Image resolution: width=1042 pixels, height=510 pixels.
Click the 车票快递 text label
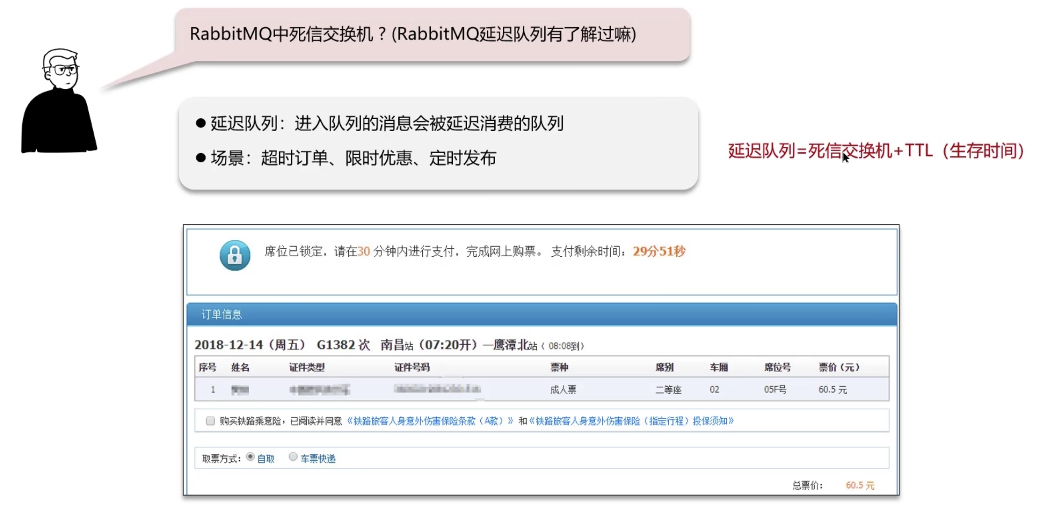pyautogui.click(x=318, y=459)
